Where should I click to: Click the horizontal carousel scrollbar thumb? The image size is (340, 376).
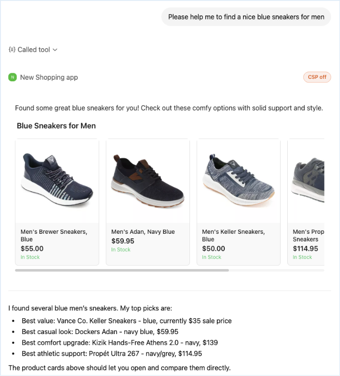click(122, 270)
